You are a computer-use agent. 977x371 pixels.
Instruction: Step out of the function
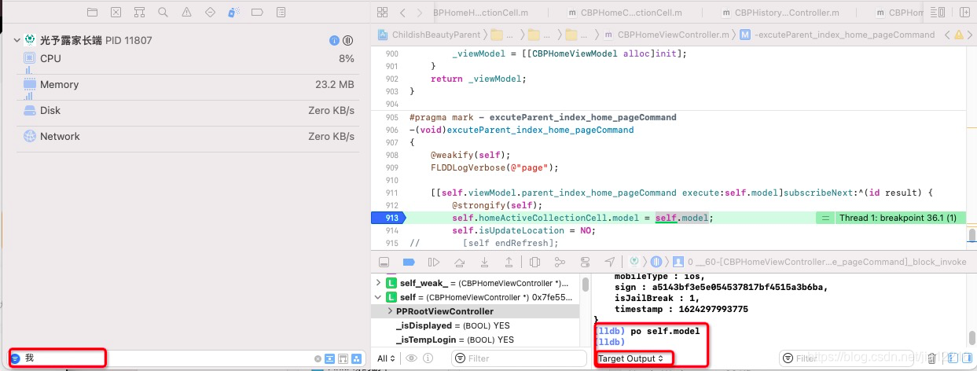pos(509,262)
